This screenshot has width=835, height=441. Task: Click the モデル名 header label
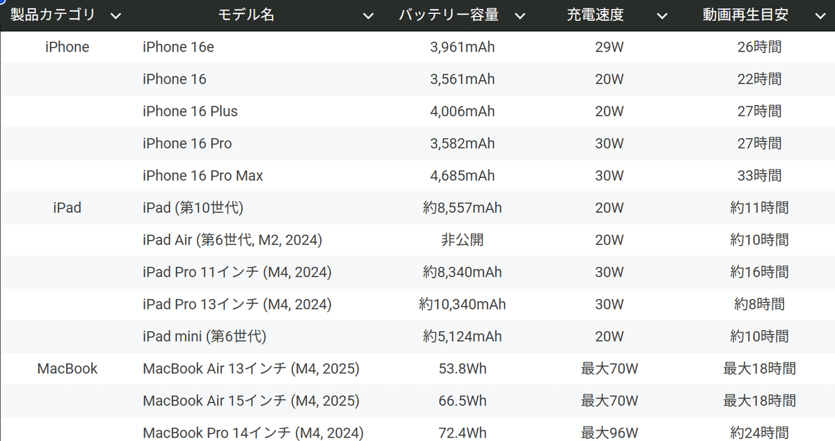tap(246, 15)
